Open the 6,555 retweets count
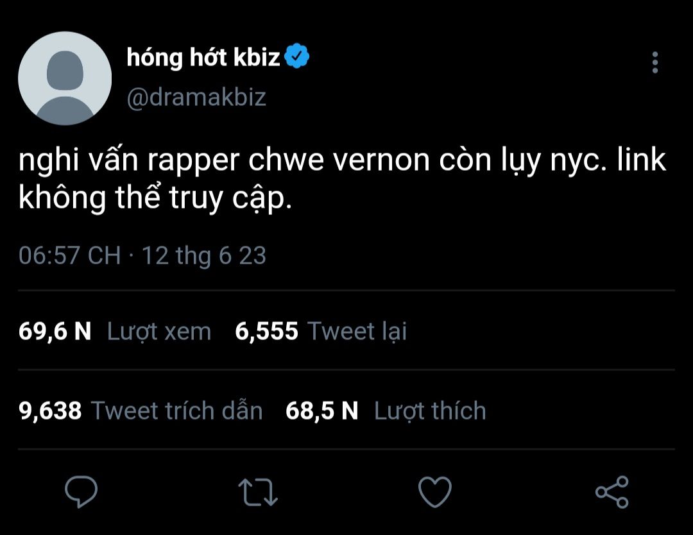Screen dimensions: 693x535 coord(266,331)
